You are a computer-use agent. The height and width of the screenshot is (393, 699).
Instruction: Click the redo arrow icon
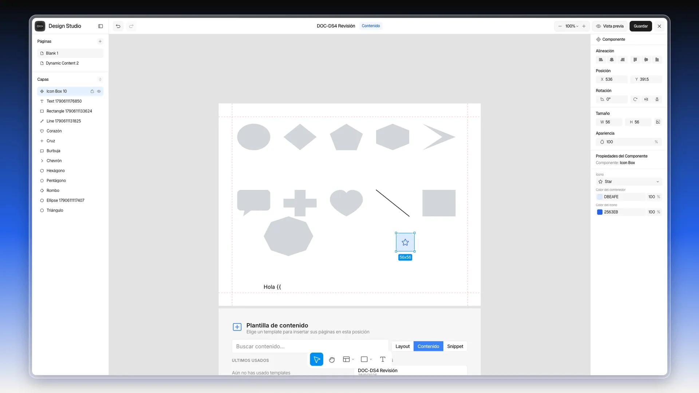[x=131, y=26]
